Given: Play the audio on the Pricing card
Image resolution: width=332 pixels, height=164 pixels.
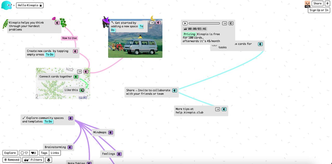Looking at the screenshot, I should [185, 23].
